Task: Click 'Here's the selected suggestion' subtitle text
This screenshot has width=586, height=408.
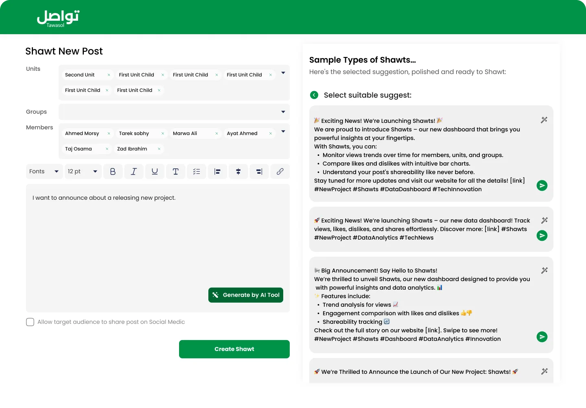Action: (408, 72)
